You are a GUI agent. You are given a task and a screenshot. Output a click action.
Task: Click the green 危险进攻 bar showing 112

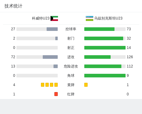103,66
